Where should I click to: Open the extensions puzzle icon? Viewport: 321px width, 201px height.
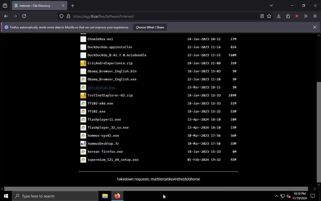click(x=288, y=16)
